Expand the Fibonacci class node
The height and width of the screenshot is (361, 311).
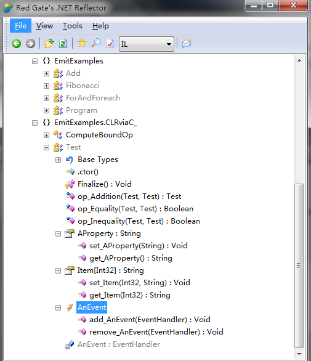(x=47, y=86)
